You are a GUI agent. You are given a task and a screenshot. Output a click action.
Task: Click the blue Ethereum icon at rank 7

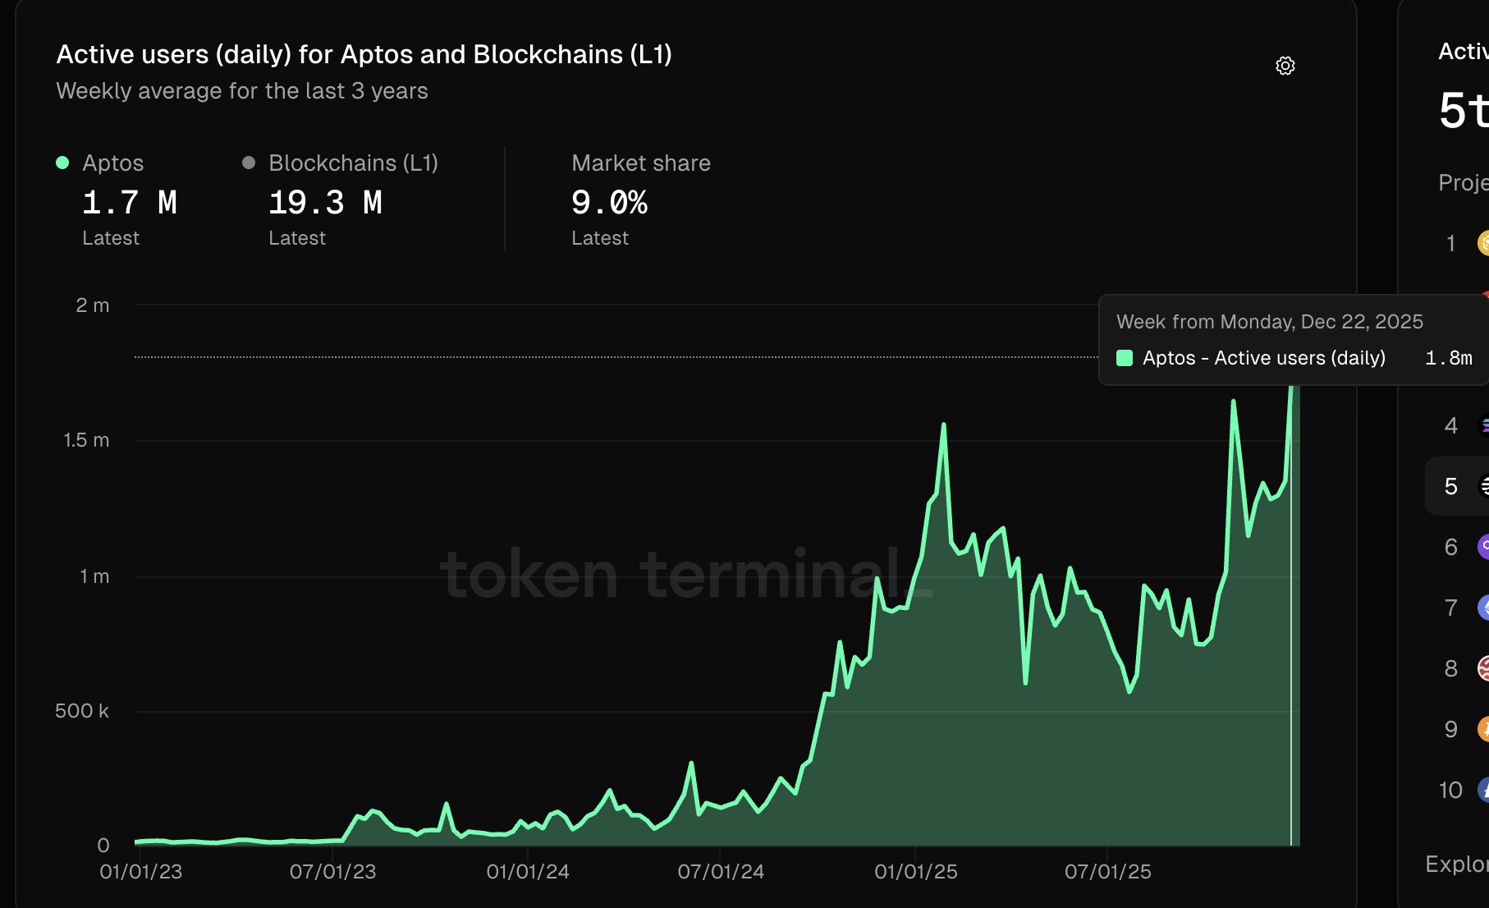coord(1483,608)
